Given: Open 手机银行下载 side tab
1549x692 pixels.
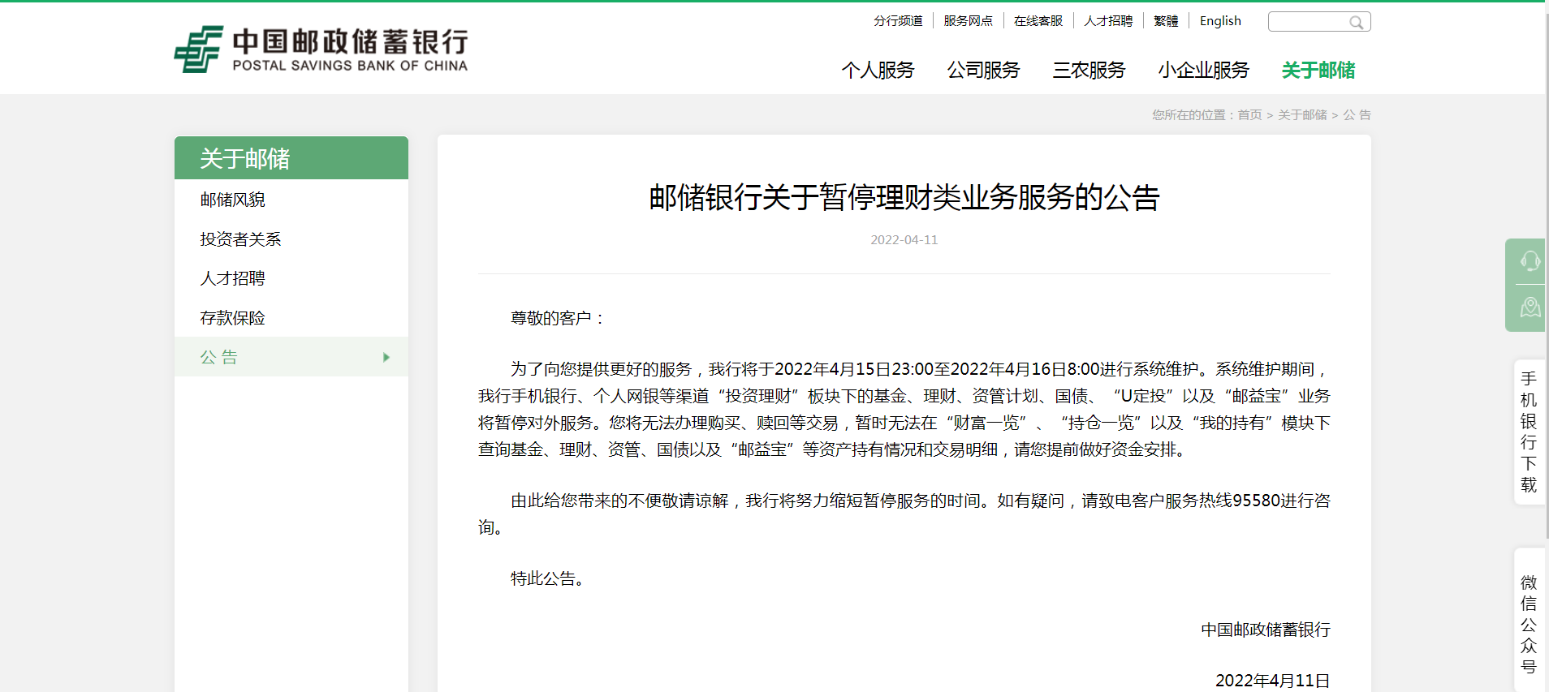Looking at the screenshot, I should pos(1529,432).
